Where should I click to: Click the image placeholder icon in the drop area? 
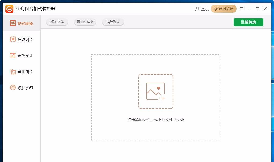point(156,91)
